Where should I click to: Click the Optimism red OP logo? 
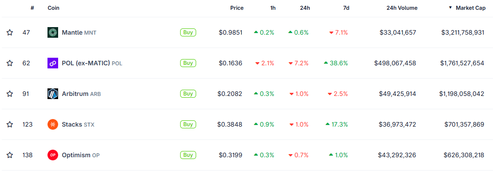pyautogui.click(x=52, y=155)
